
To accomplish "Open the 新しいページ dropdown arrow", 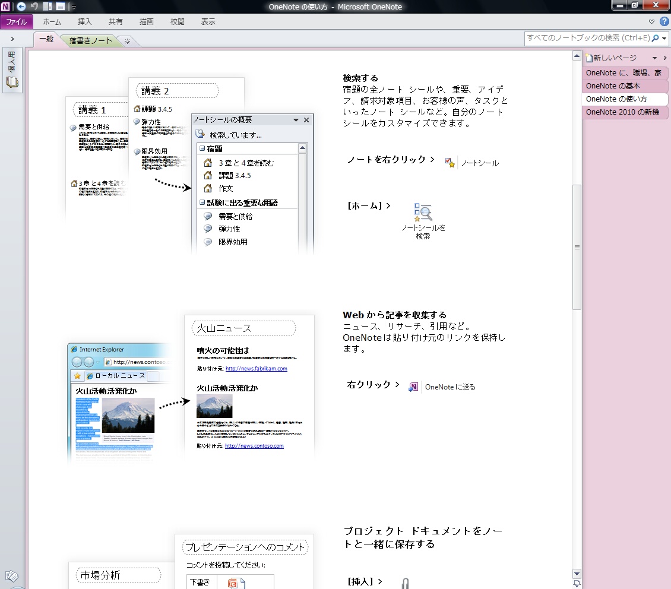I will (654, 58).
